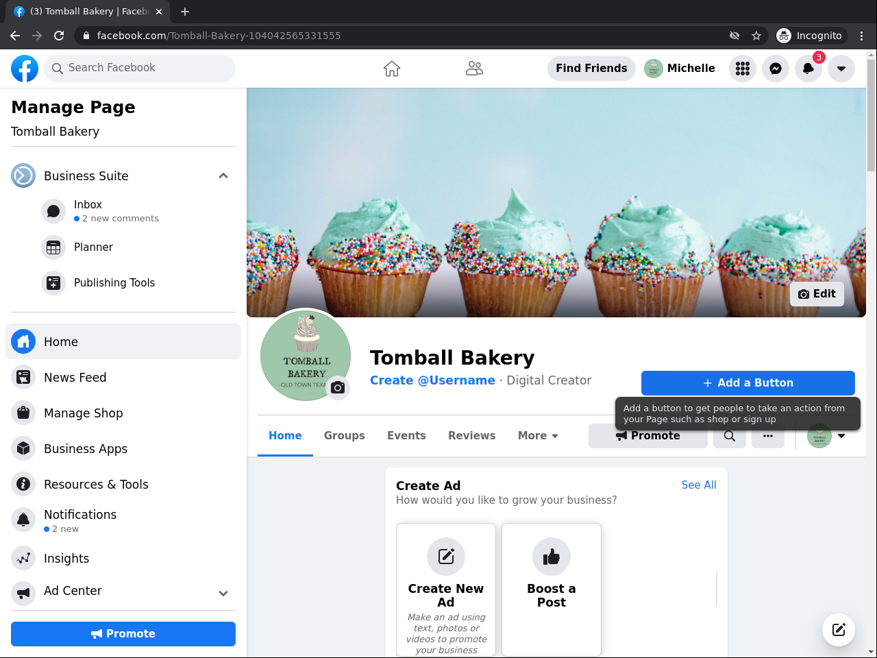877x658 pixels.
Task: Choose the Create New Ad card
Action: pos(446,590)
